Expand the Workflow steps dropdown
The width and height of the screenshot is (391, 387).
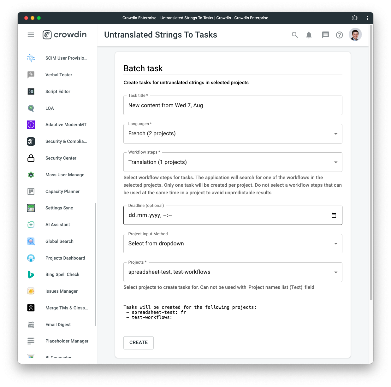(233, 162)
